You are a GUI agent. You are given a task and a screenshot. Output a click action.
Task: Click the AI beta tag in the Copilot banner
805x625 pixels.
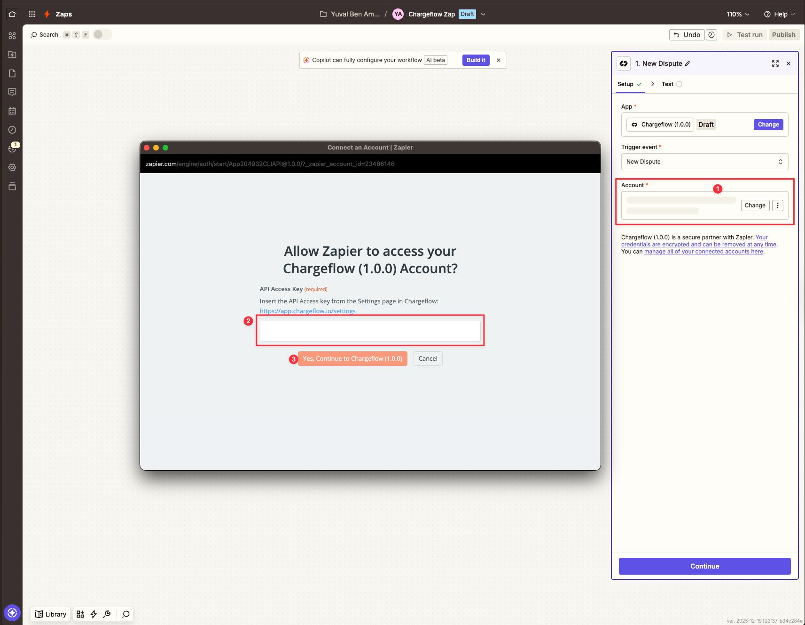(x=436, y=60)
